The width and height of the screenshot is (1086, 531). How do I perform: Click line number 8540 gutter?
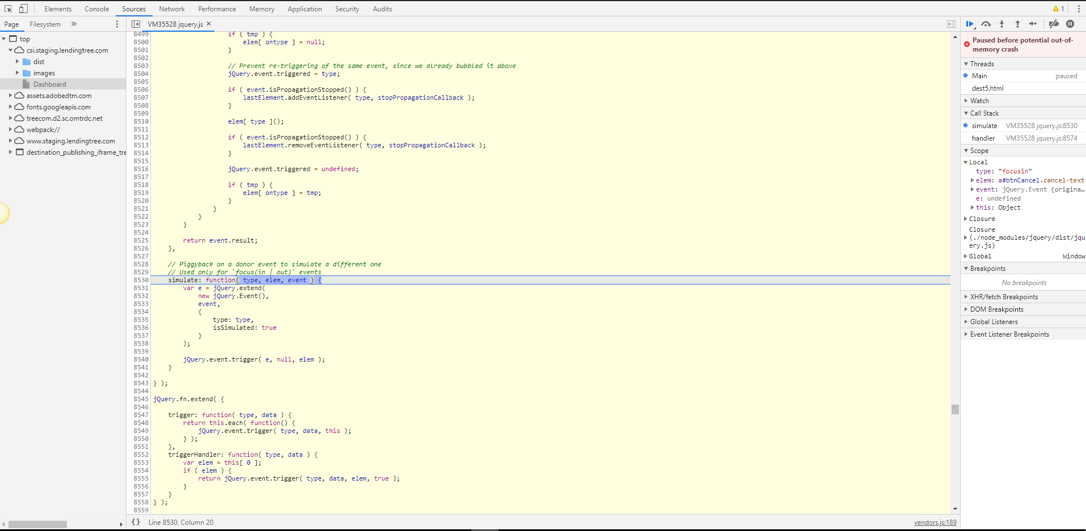coord(141,359)
